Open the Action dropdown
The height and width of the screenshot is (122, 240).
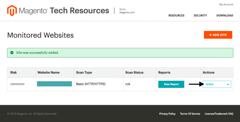click(217, 84)
